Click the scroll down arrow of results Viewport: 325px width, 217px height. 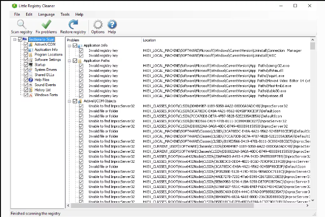tap(313, 200)
